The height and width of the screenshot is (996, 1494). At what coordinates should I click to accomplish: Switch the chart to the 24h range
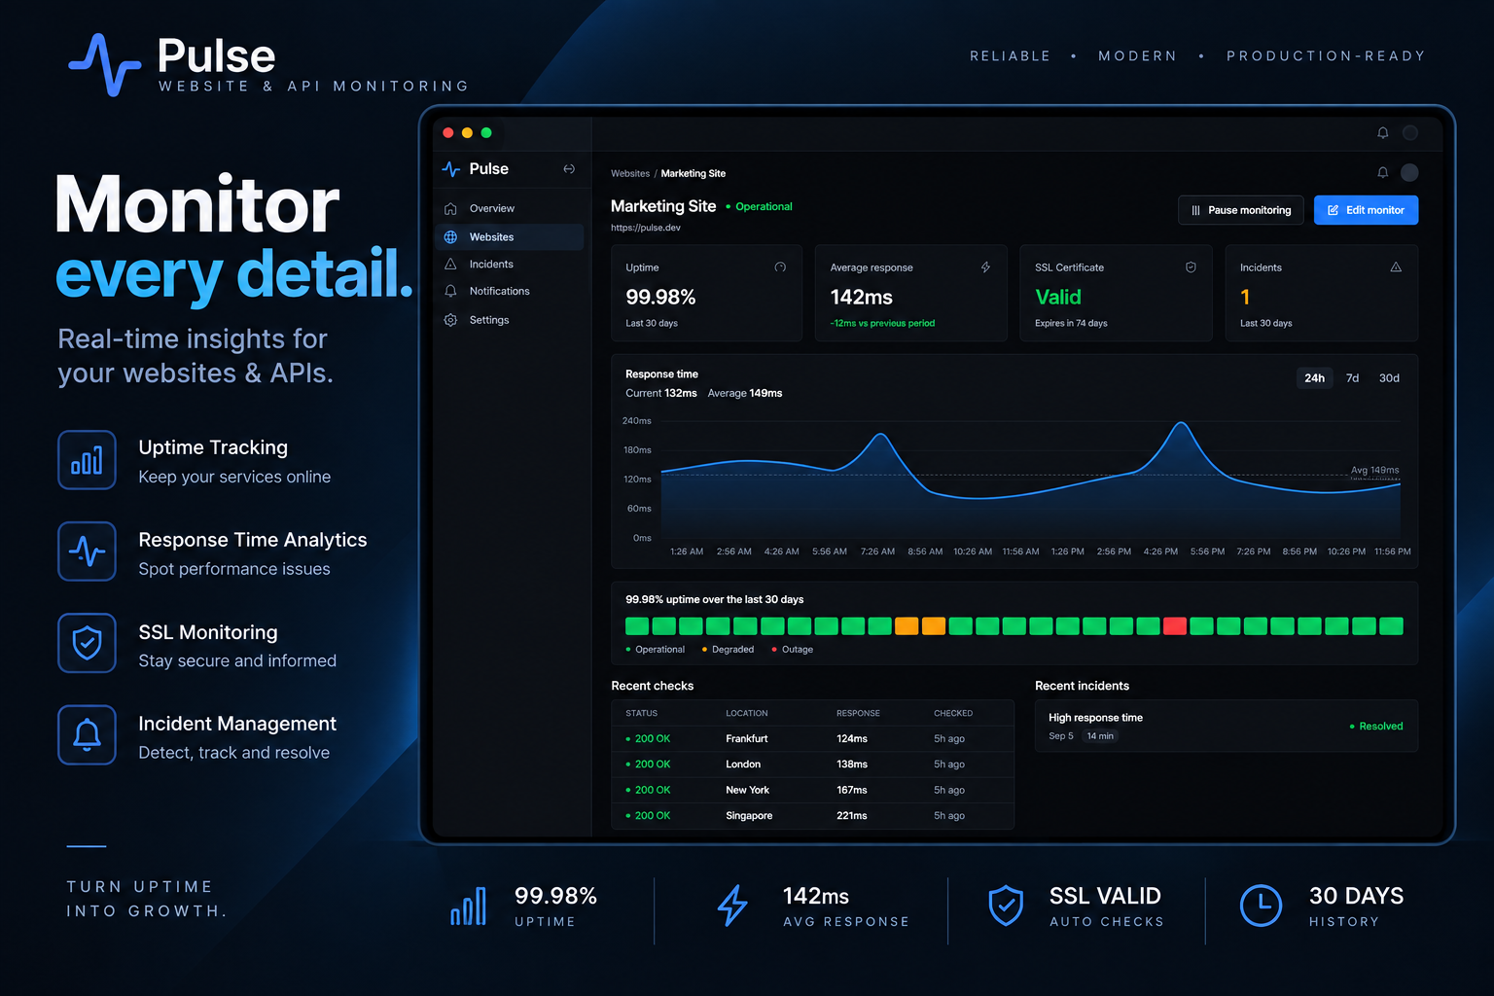(1314, 378)
